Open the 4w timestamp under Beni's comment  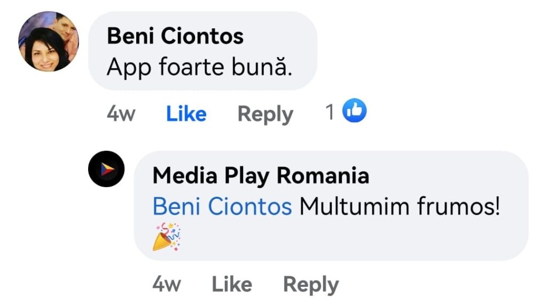pyautogui.click(x=120, y=114)
